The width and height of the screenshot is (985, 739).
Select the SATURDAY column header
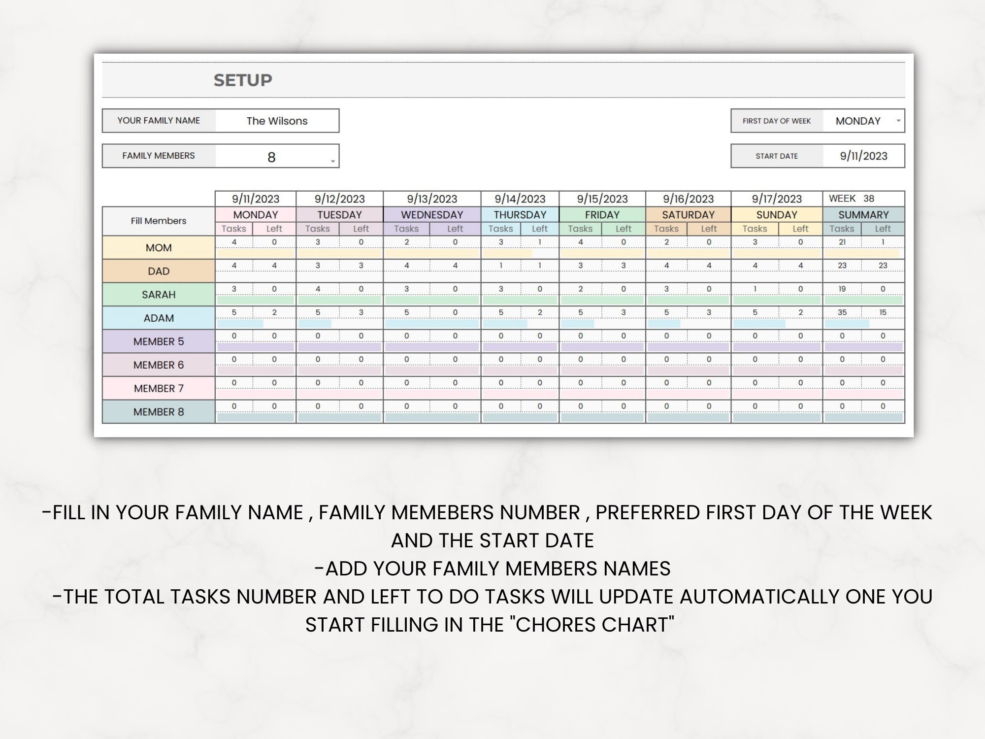pos(689,215)
